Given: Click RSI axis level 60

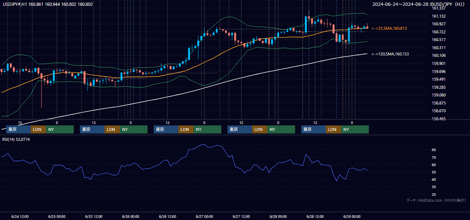Looking at the screenshot, I should (434, 165).
